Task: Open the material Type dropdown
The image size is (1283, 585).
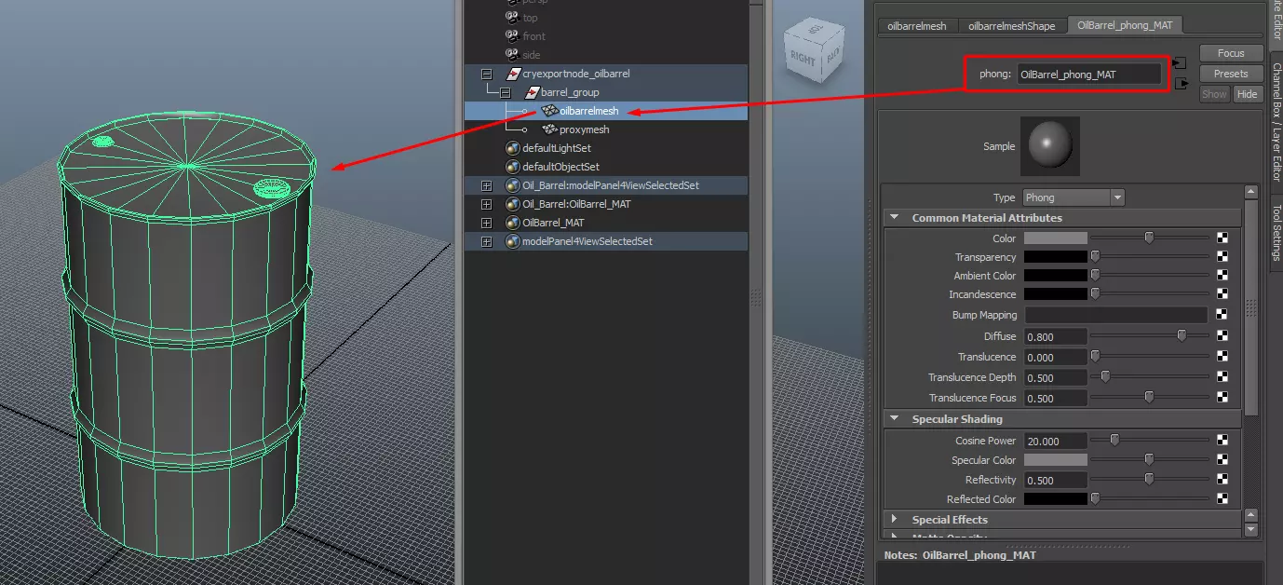Action: pos(1074,197)
